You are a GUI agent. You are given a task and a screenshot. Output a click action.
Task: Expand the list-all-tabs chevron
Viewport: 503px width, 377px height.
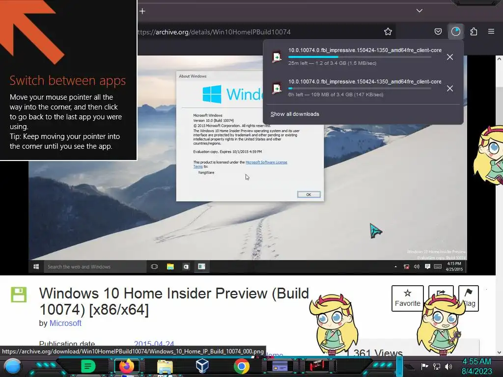pyautogui.click(x=419, y=11)
